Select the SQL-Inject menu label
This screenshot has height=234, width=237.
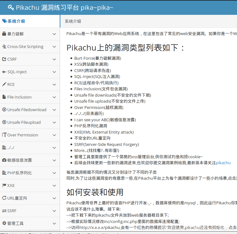[x=17, y=72]
